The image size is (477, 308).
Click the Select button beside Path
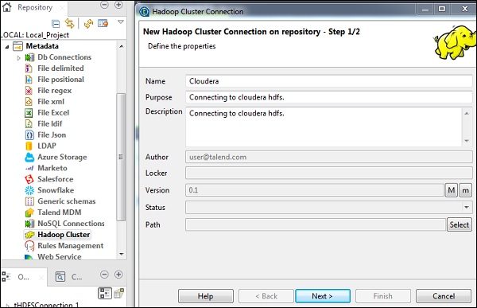(460, 224)
